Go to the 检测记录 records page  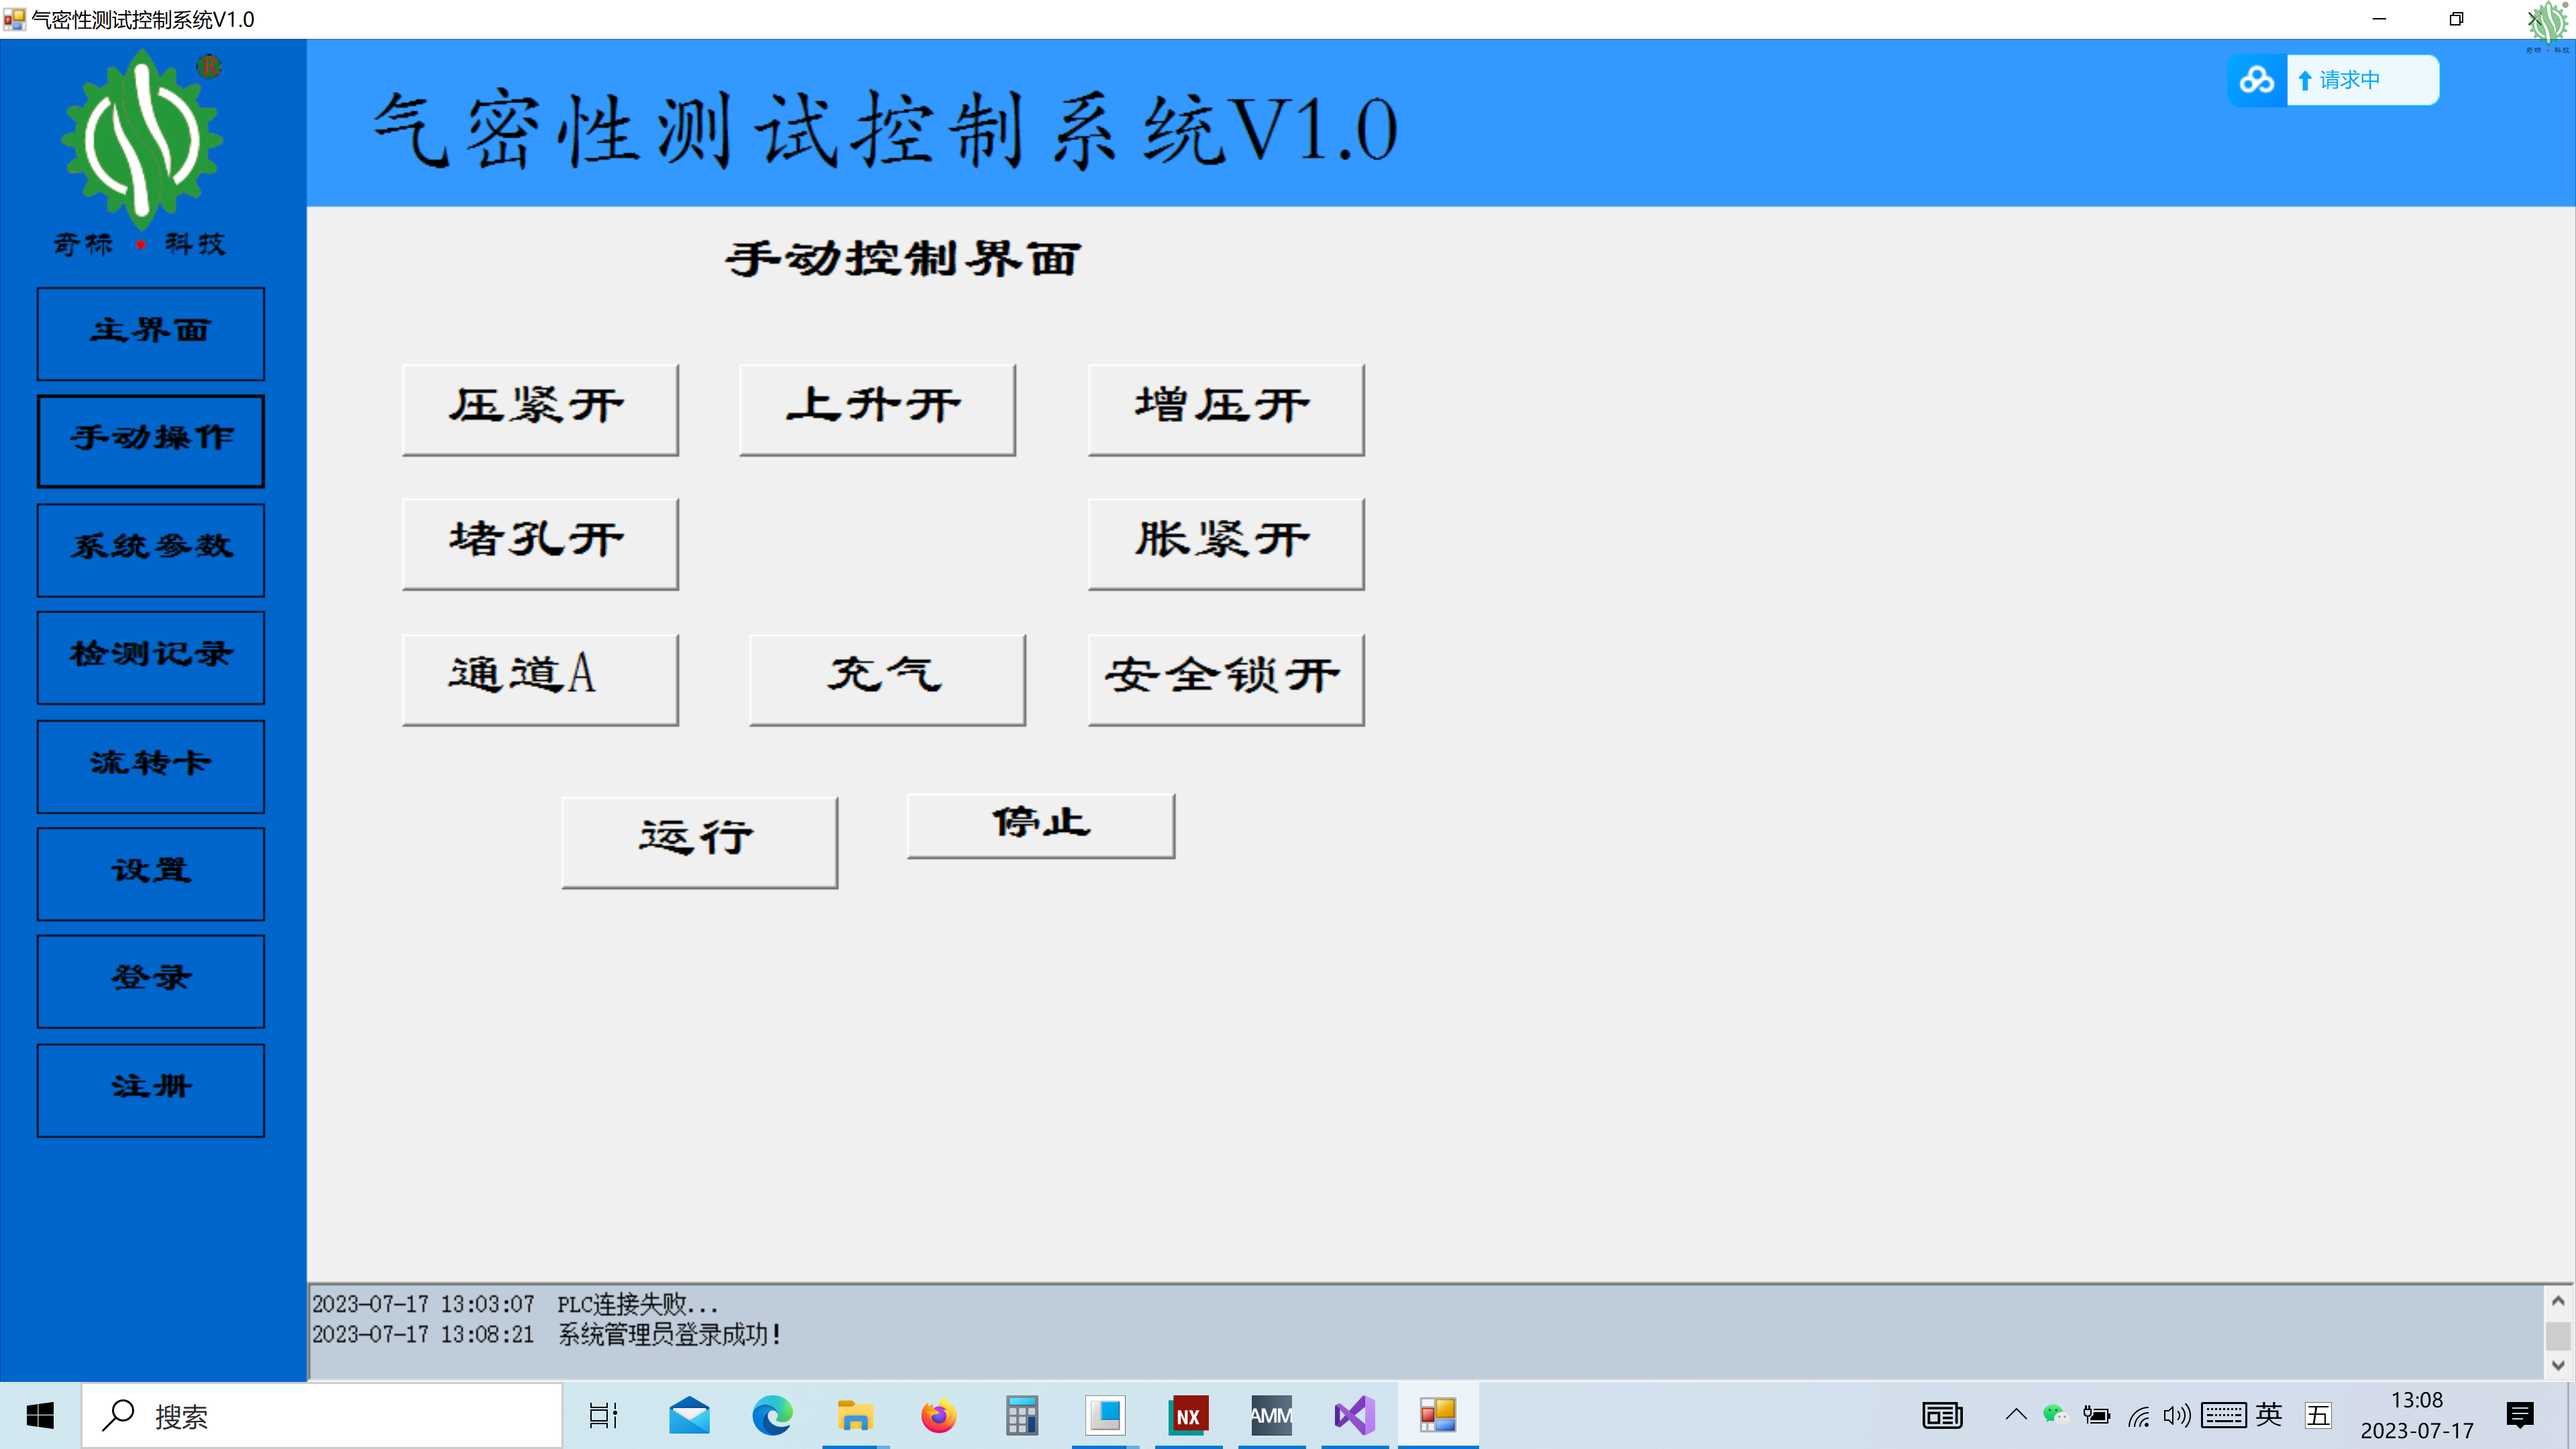pos(151,657)
